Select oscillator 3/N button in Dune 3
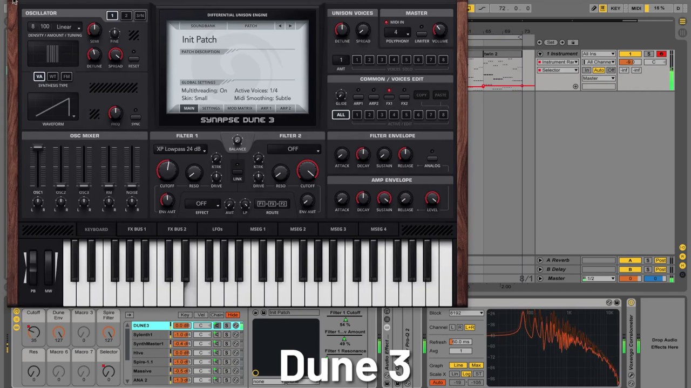 [140, 16]
